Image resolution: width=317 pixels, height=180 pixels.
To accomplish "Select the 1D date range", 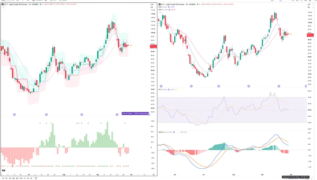I will tap(3, 178).
